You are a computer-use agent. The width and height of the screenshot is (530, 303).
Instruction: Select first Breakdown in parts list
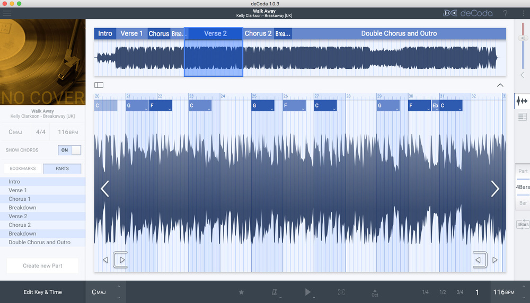[42, 208]
